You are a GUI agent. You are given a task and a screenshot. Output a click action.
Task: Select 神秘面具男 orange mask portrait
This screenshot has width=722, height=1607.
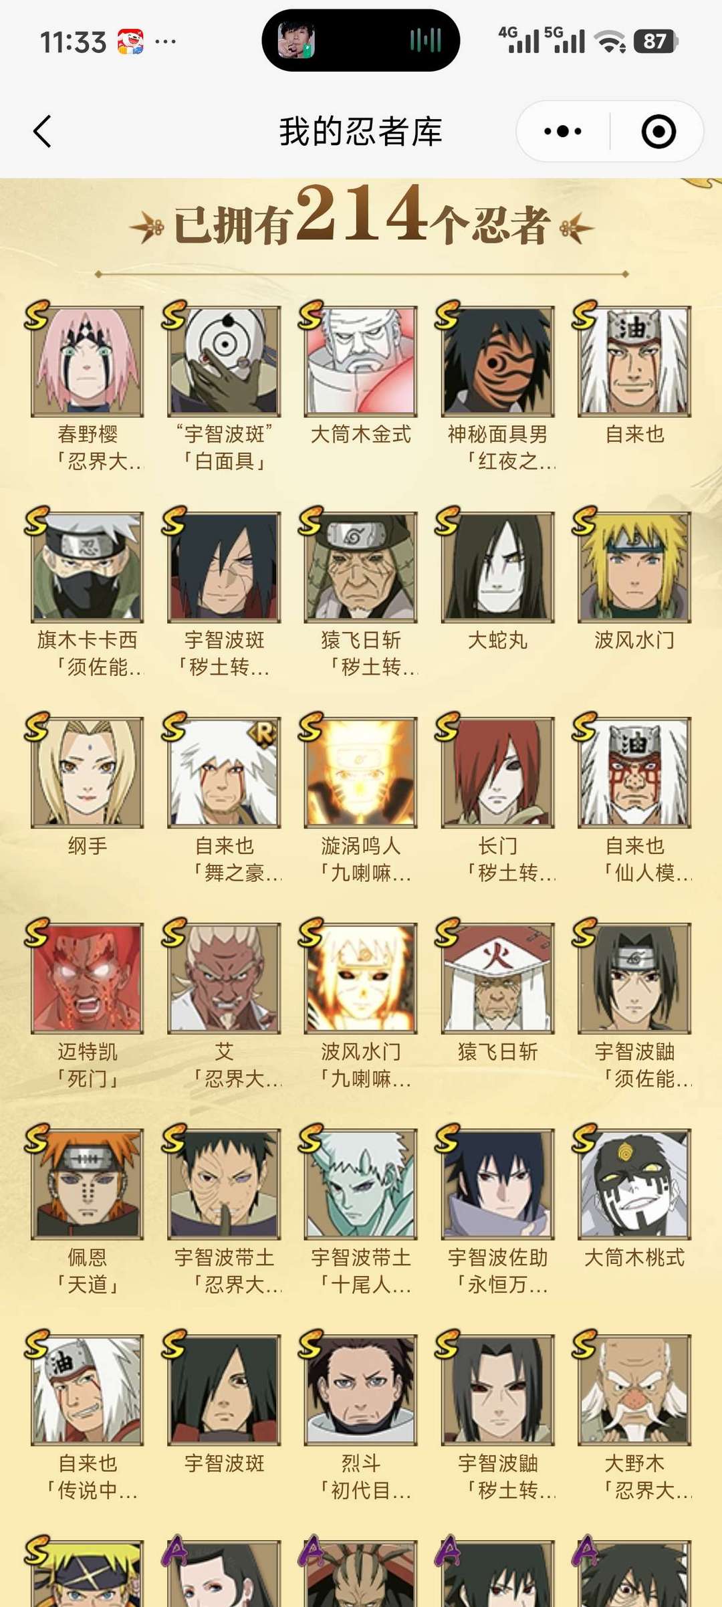point(498,361)
